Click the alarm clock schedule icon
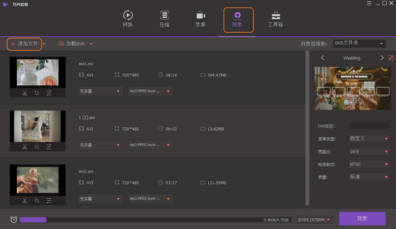The width and height of the screenshot is (396, 229). [14, 219]
